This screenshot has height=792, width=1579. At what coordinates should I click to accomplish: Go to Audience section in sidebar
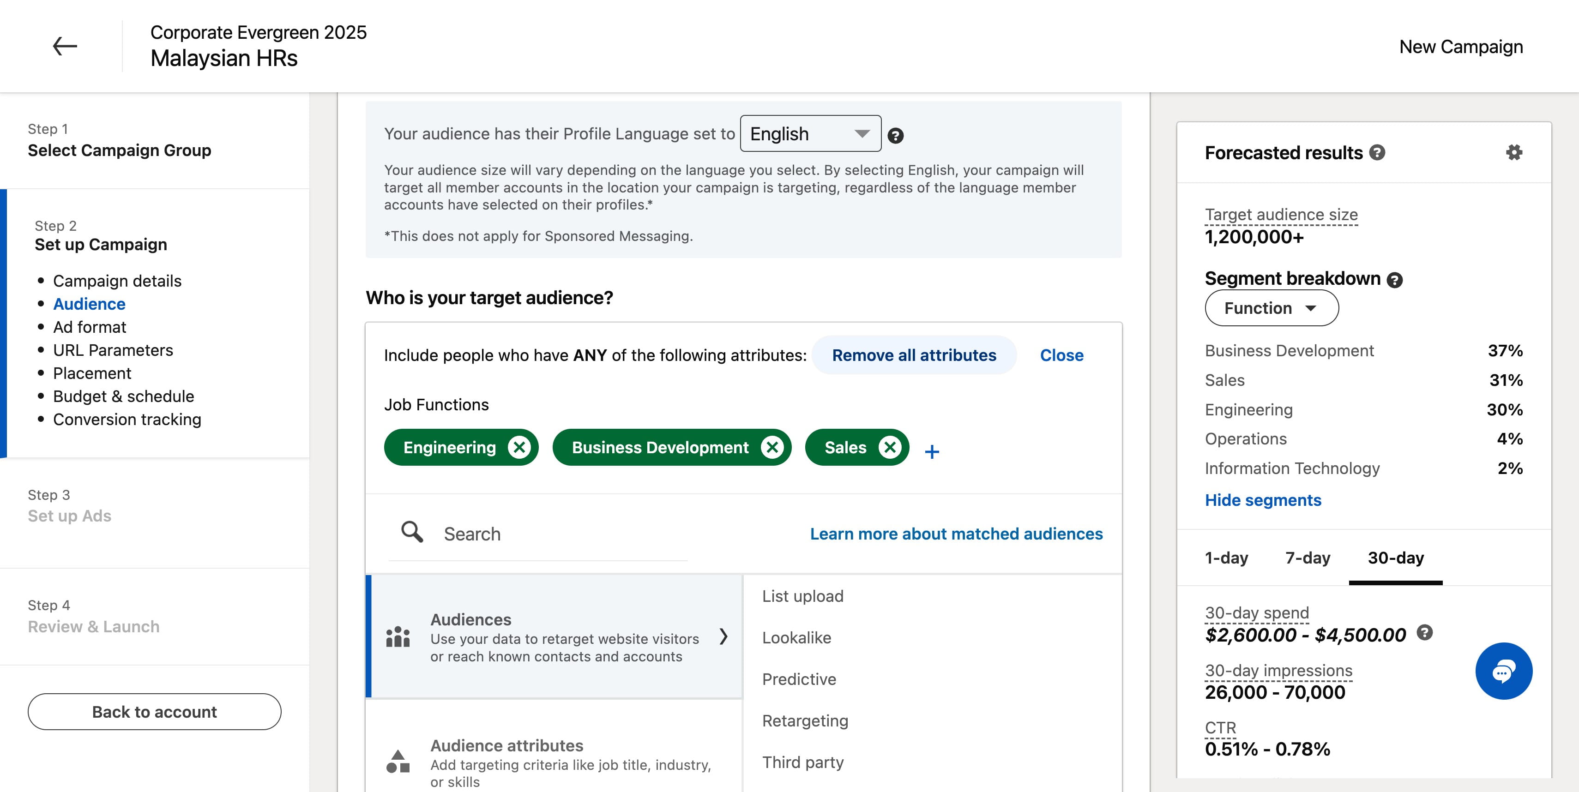pos(89,305)
